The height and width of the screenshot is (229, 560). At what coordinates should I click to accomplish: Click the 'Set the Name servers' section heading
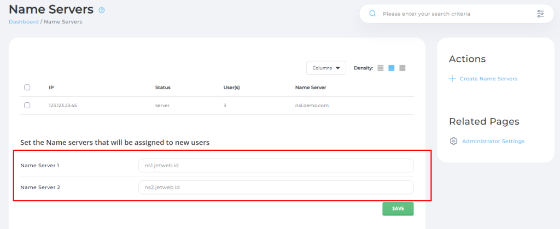(115, 143)
